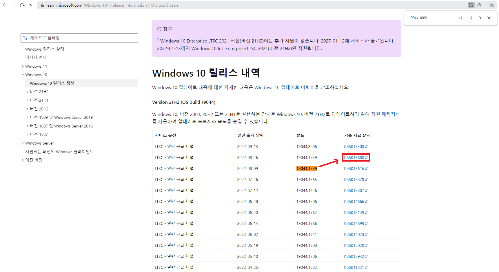Go forward with the browser forward arrow
The width and height of the screenshot is (499, 272).
tap(13, 5)
